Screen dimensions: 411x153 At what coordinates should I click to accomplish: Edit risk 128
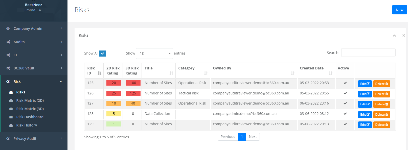365,115
